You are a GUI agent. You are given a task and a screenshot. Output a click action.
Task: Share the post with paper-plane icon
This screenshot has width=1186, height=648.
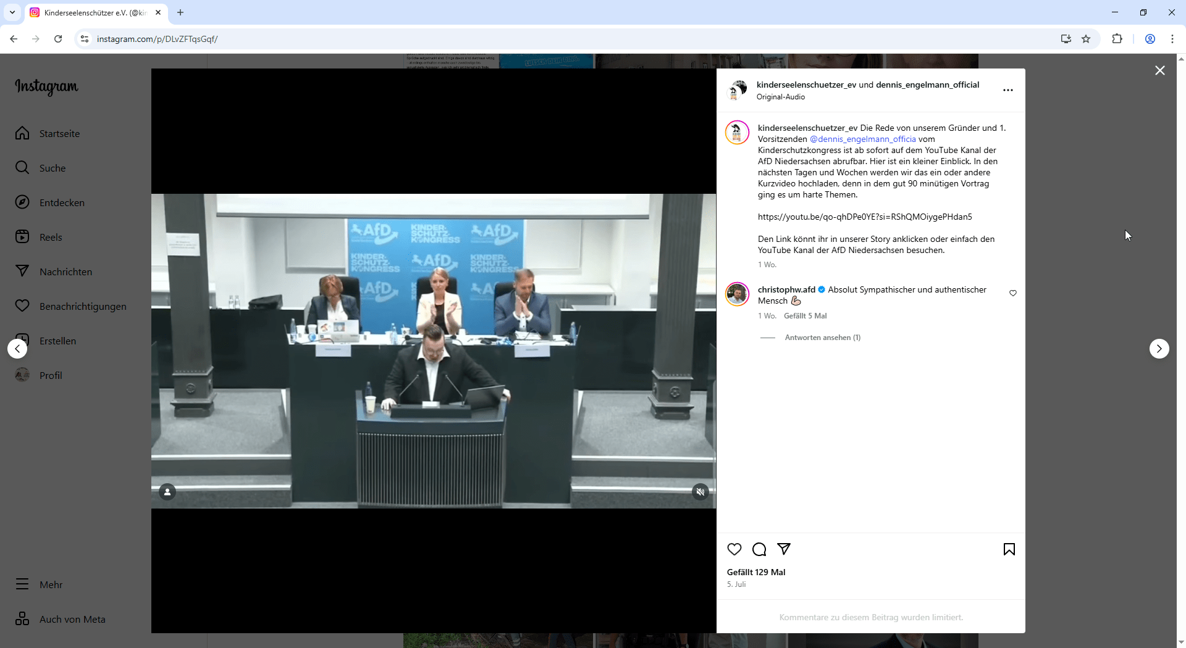(784, 549)
